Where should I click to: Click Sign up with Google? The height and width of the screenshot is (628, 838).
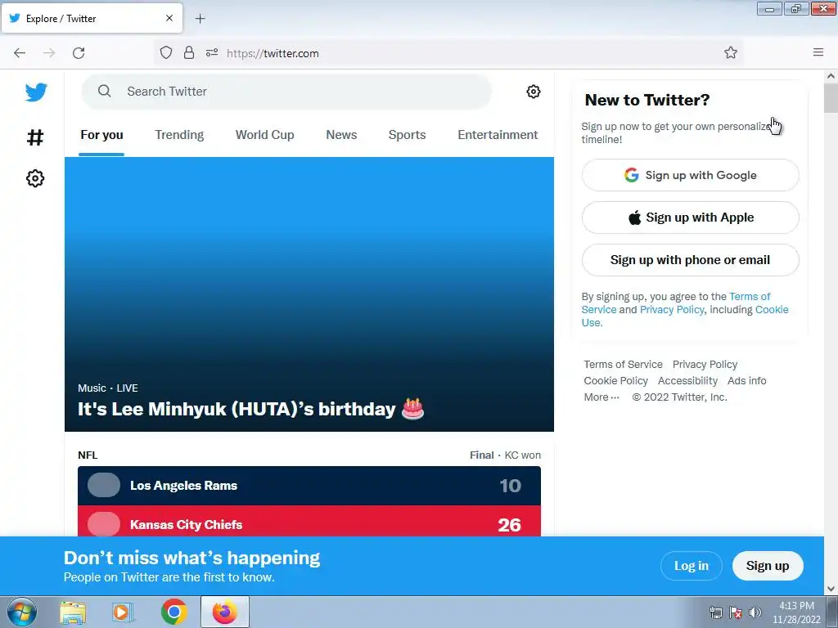point(690,175)
